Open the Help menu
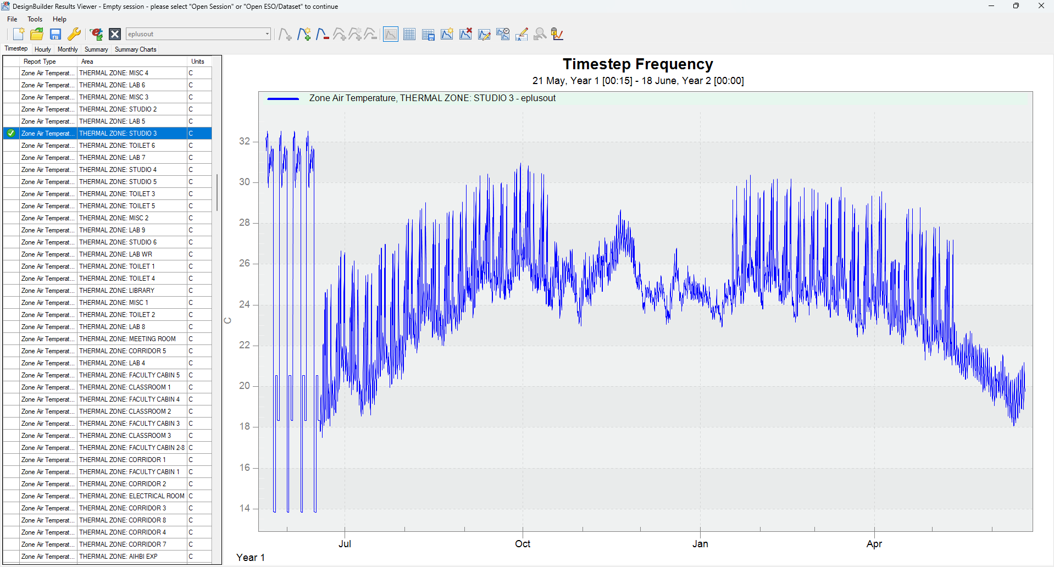 (x=59, y=19)
